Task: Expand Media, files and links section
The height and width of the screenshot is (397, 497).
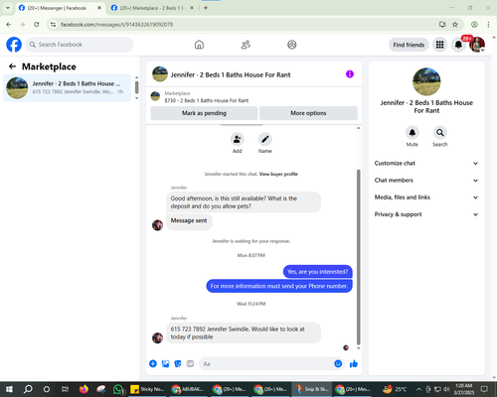Action: 426,198
